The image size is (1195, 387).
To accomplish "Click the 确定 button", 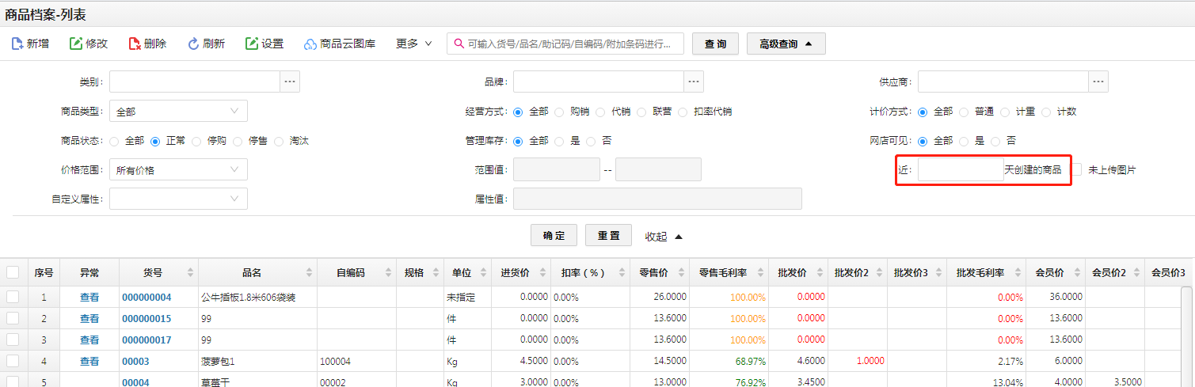I will (554, 236).
